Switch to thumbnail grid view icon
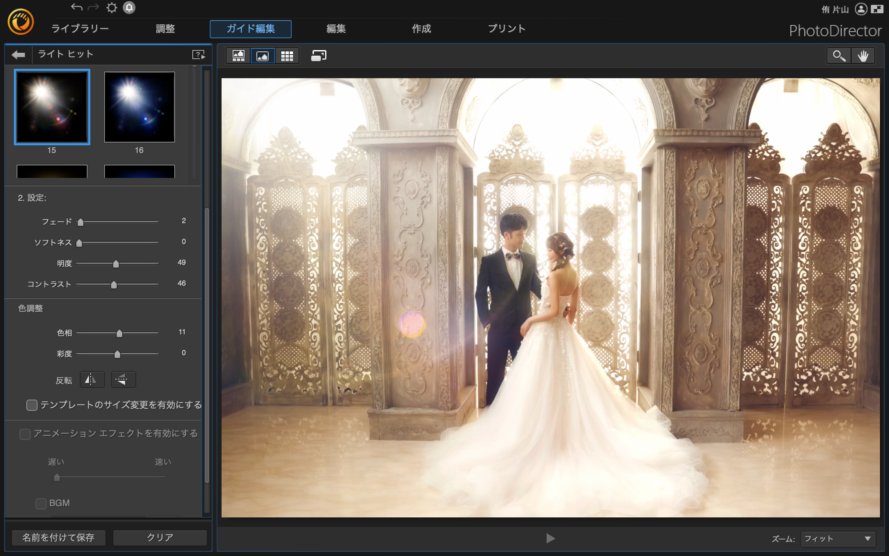Screen dimensions: 889x556 [x=287, y=56]
